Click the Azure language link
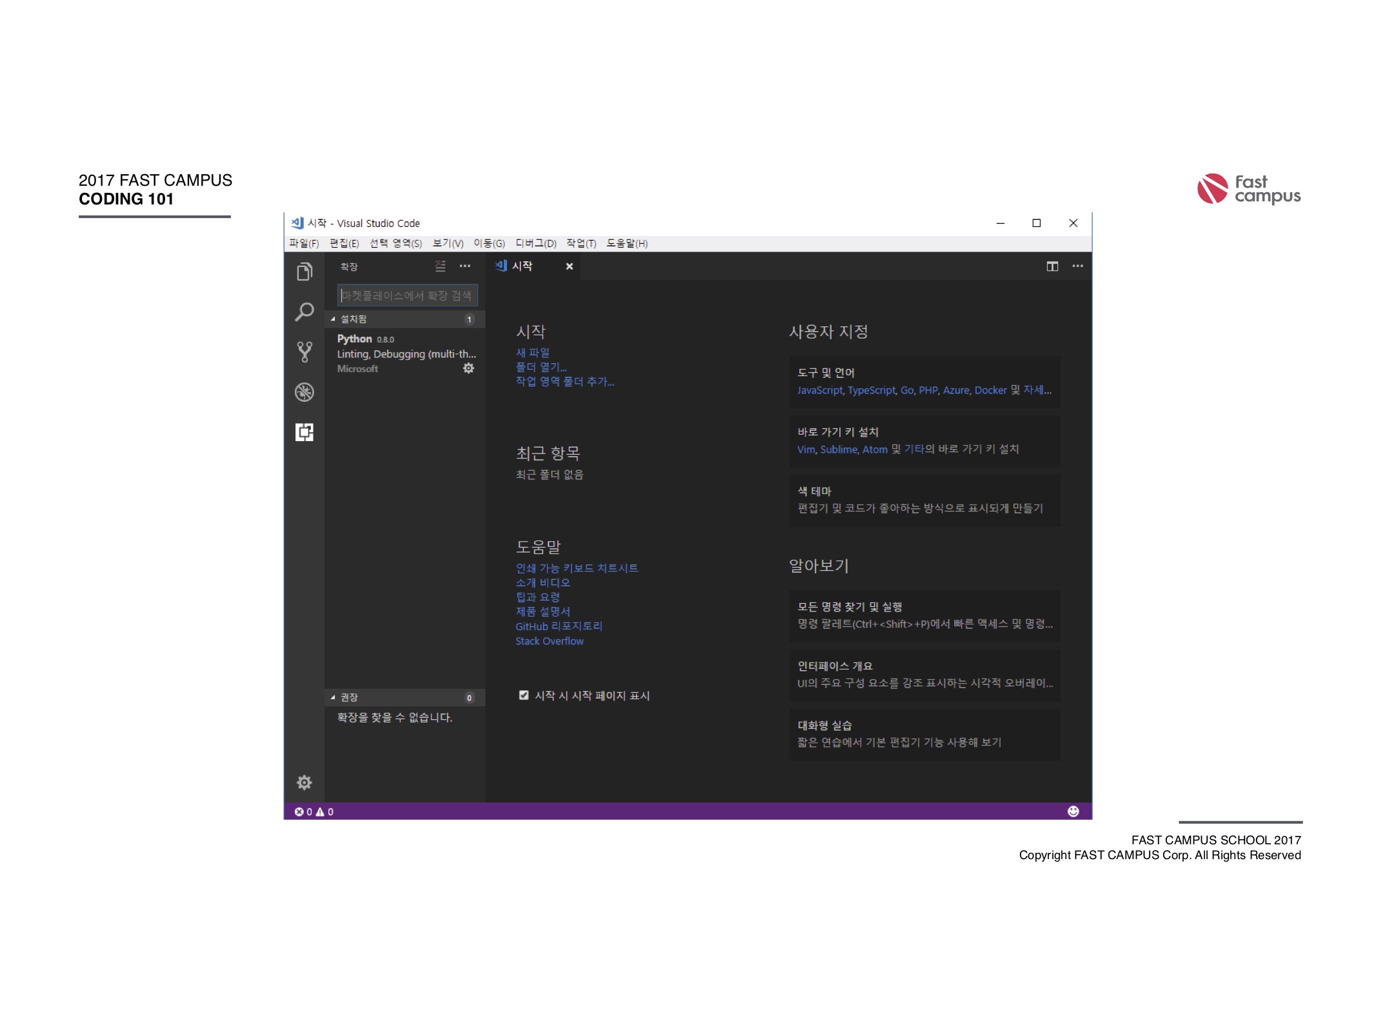Screen dimensions: 1376x1032 click(x=956, y=390)
